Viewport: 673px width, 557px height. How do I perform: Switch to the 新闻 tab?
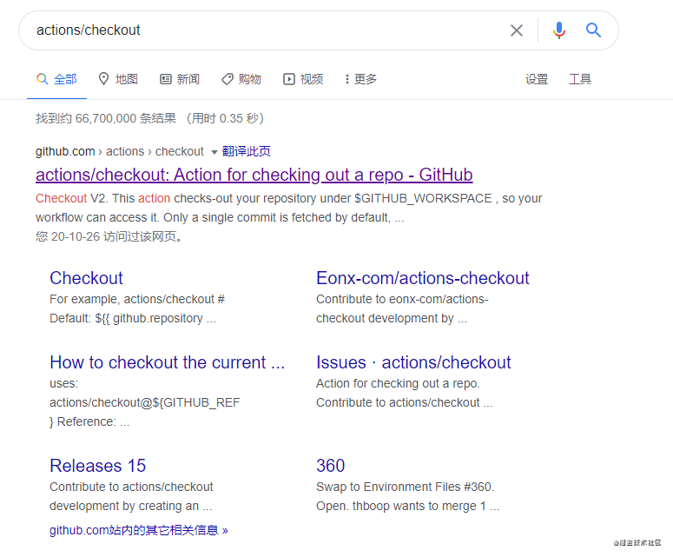pyautogui.click(x=180, y=79)
